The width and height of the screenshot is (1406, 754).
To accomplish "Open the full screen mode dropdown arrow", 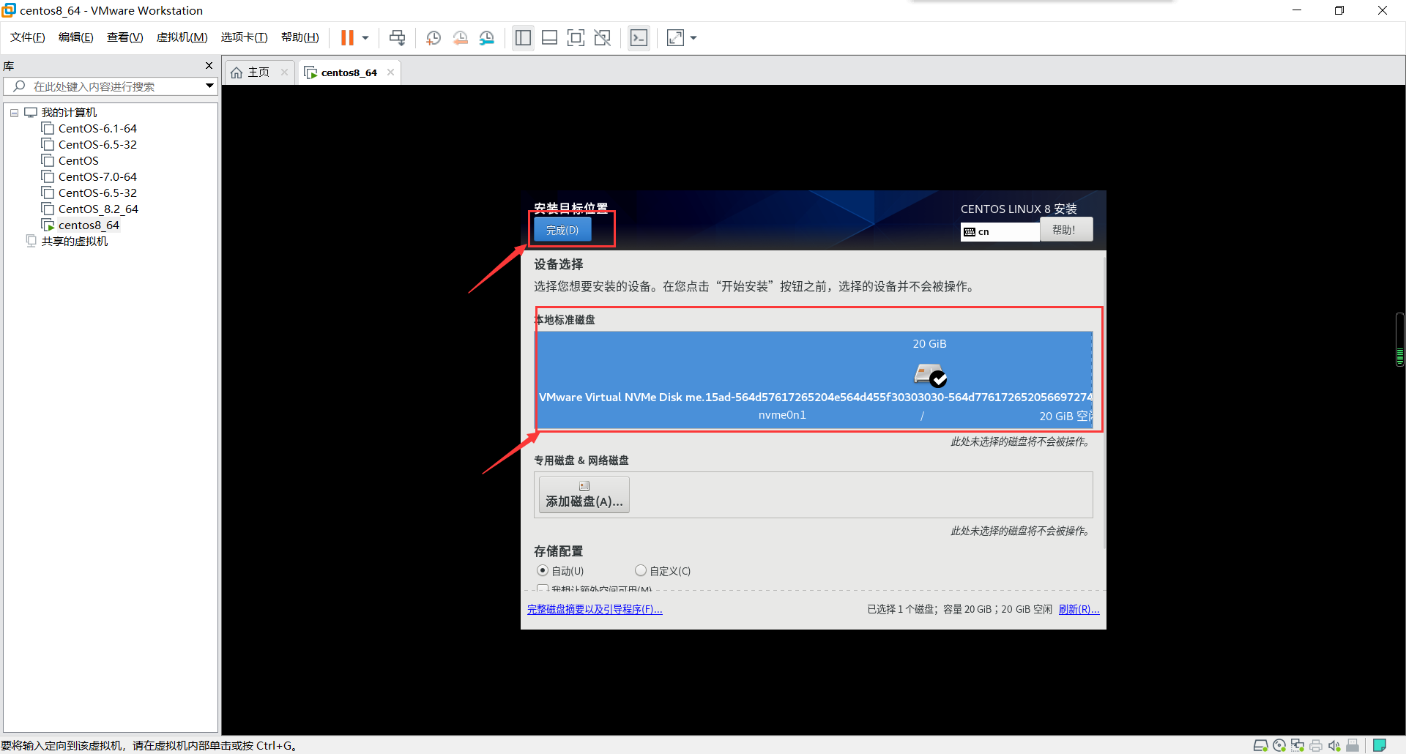I will [x=693, y=37].
